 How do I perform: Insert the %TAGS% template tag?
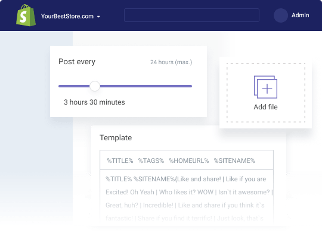(x=151, y=160)
